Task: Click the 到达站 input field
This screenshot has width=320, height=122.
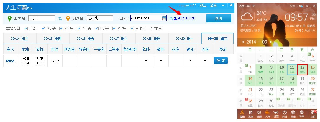Action: (100, 18)
